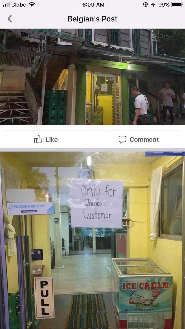Tap the location arrow status icon

[153, 4]
